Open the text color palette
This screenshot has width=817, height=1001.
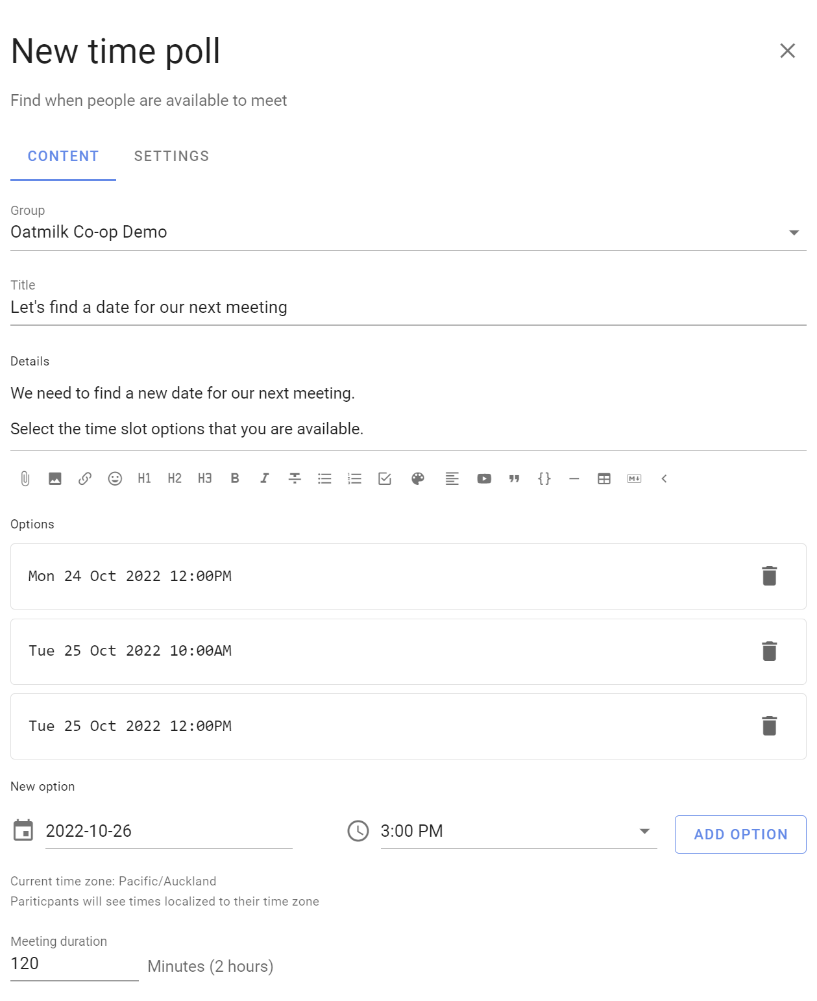coord(418,478)
